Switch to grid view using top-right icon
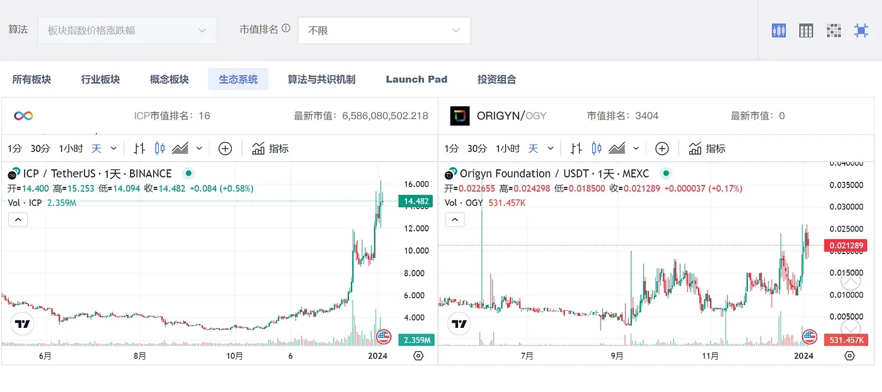Screen dimensions: 882x392 [833, 30]
